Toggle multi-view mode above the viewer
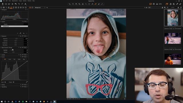 tap(30, 7)
